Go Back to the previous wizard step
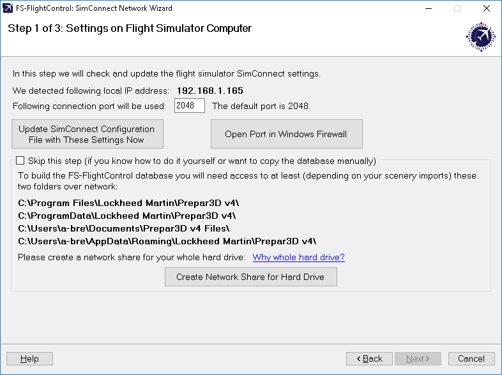The height and width of the screenshot is (375, 502). pyautogui.click(x=369, y=358)
